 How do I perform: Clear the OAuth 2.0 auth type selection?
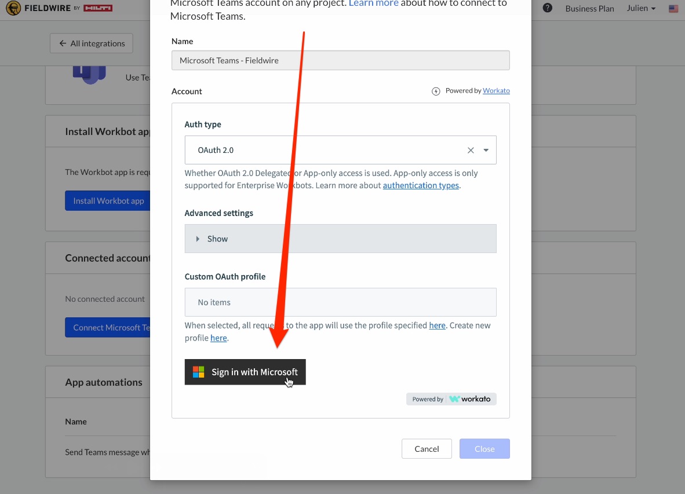click(x=471, y=150)
